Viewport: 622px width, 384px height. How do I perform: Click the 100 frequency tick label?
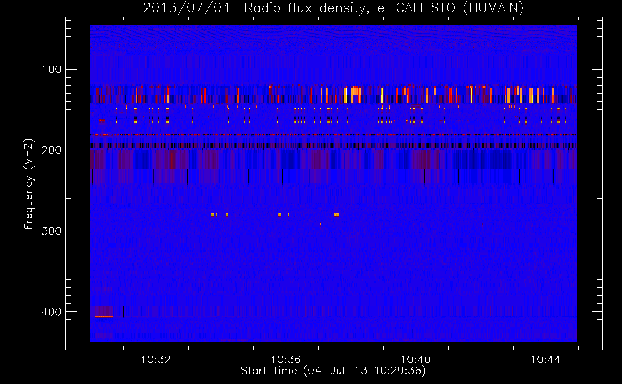point(52,69)
